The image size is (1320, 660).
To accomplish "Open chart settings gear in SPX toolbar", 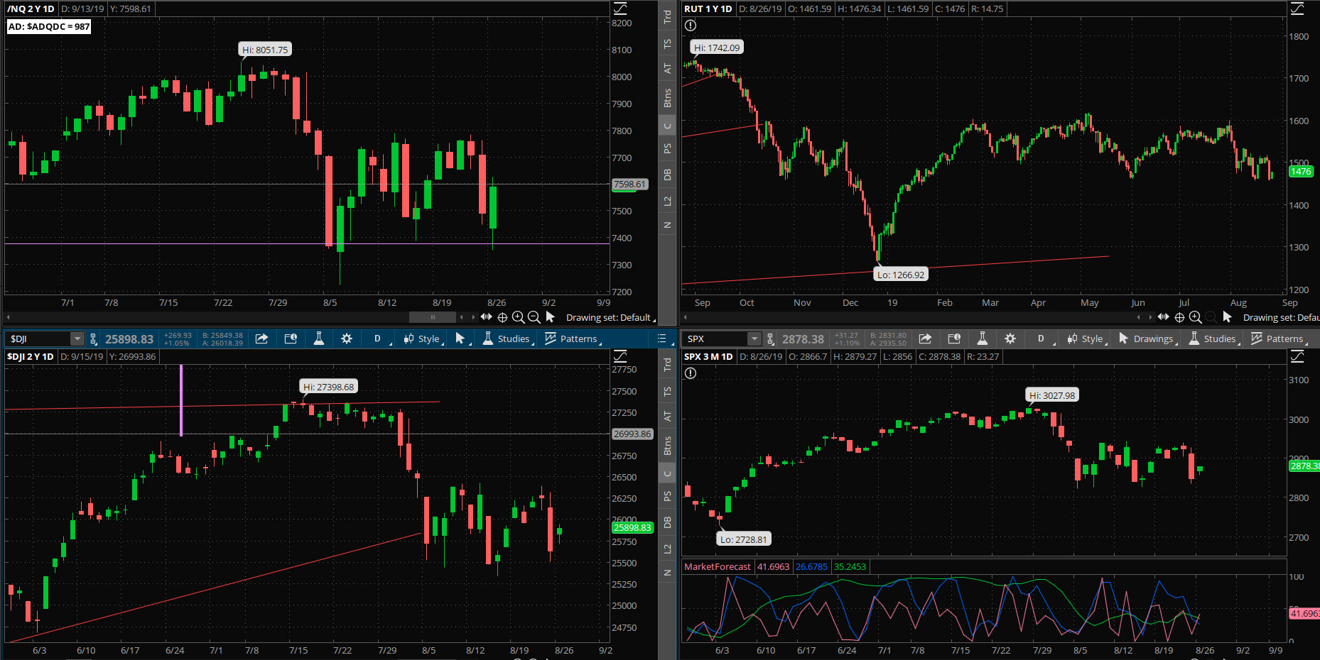I will pos(1010,339).
